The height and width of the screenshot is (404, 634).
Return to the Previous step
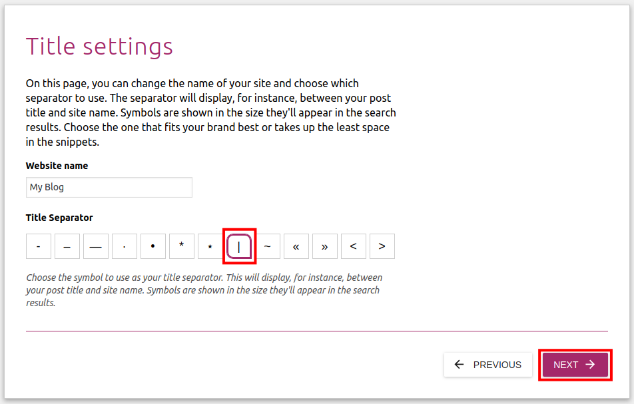coord(488,365)
